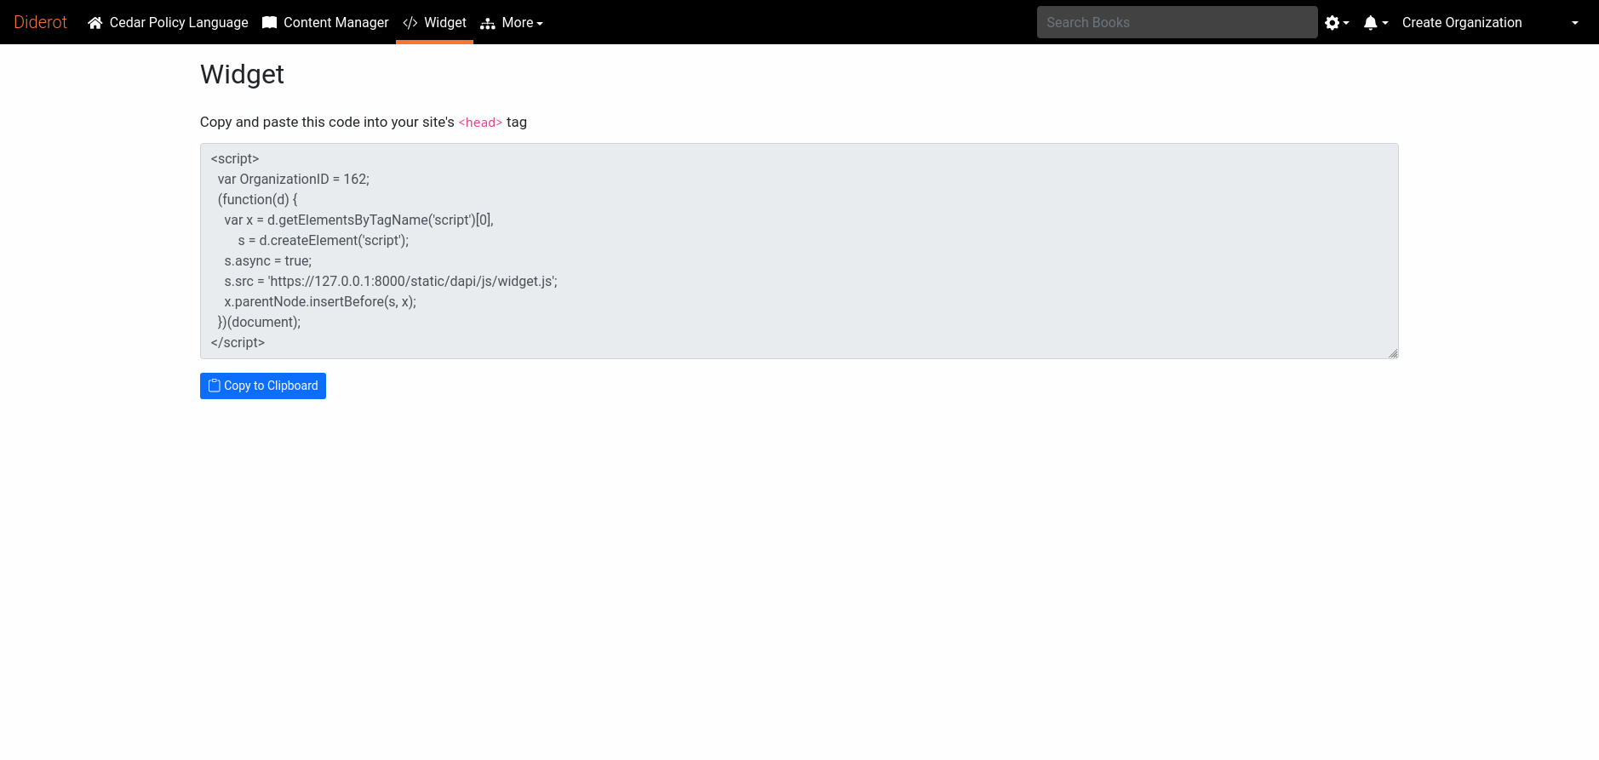
Task: Click the 's.async = true;' line
Action: click(x=268, y=260)
